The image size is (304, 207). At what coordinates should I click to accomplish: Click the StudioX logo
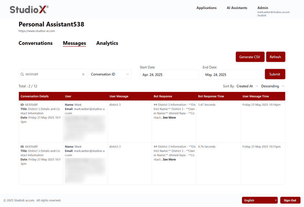[29, 9]
